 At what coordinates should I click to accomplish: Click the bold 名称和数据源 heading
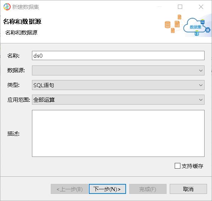click(x=22, y=22)
